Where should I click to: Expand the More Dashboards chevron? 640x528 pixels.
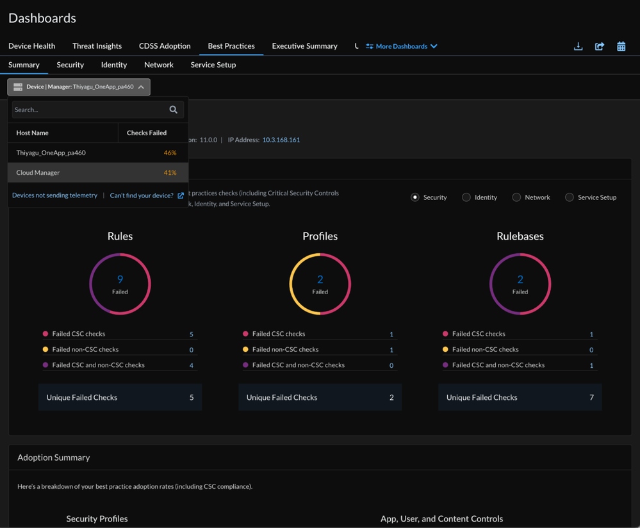(x=434, y=46)
